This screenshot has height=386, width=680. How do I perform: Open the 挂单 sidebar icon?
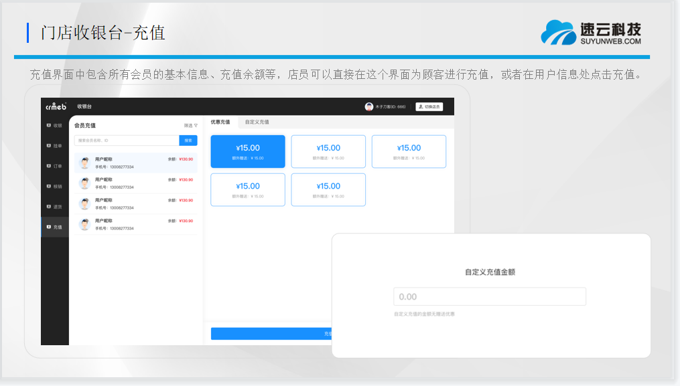[54, 145]
